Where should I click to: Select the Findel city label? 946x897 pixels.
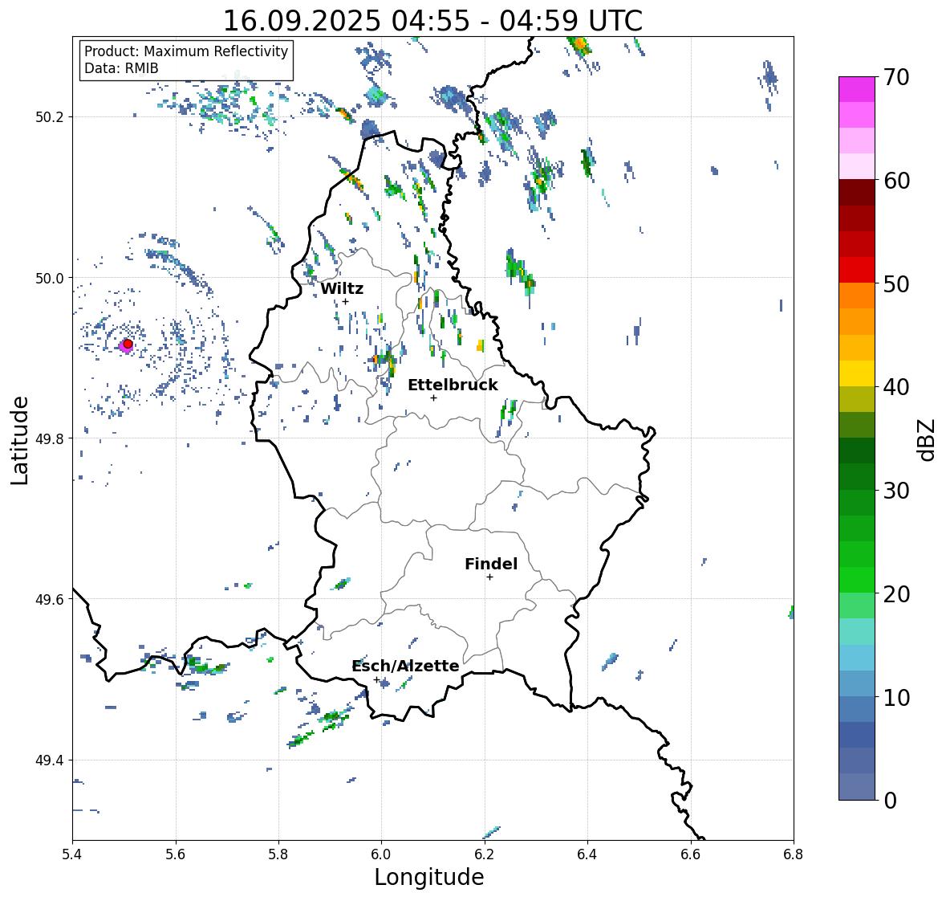coord(491,564)
